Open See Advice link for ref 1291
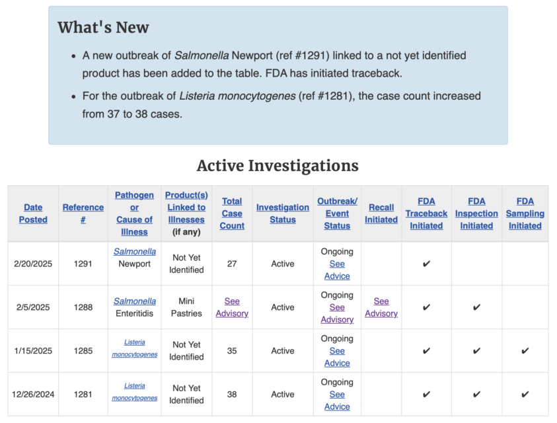557x423 pixels. point(337,270)
